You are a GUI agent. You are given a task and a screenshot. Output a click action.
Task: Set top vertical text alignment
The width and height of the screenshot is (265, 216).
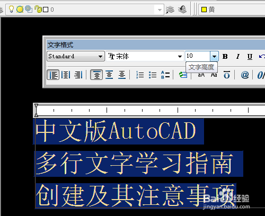[x=96, y=75]
